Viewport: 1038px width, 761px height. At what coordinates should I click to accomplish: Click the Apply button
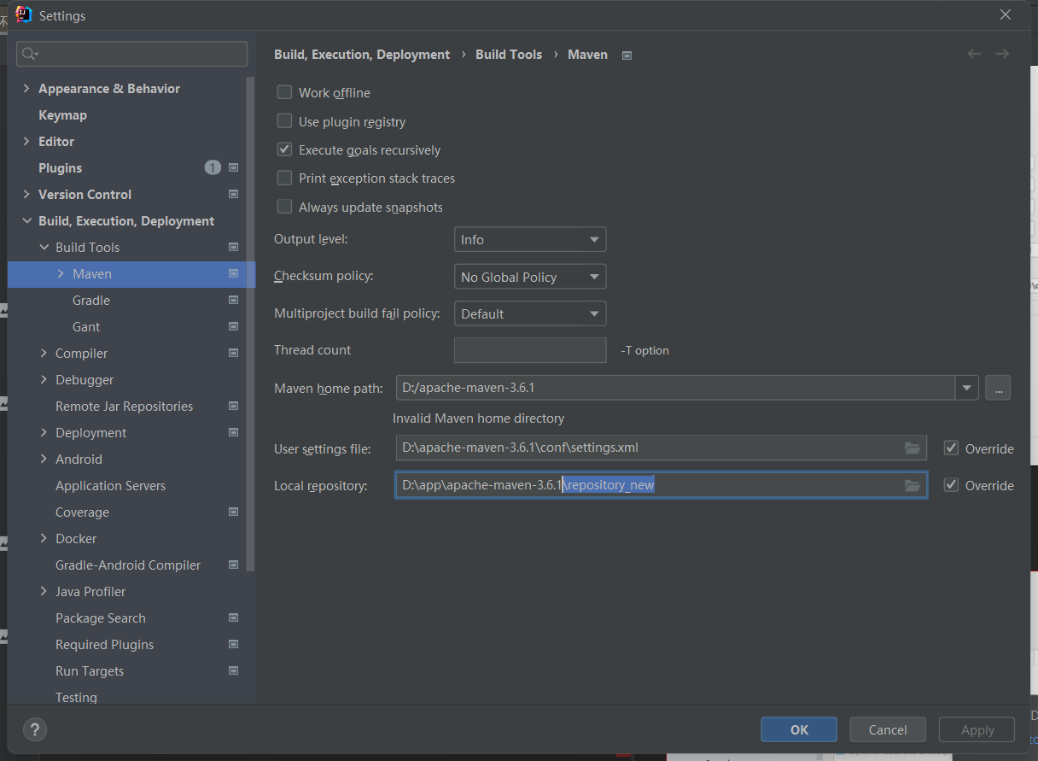977,729
